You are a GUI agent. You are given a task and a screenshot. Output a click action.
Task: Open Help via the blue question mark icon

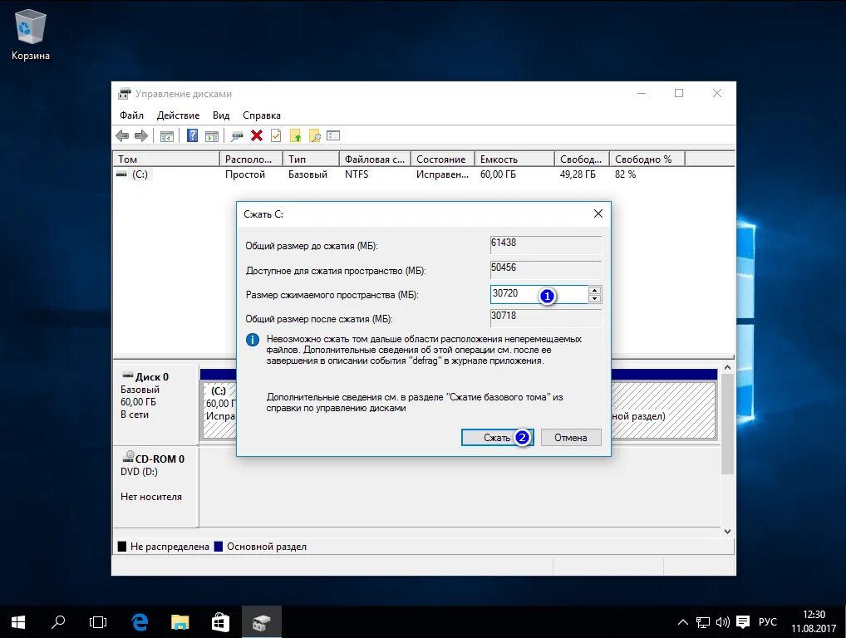(192, 135)
